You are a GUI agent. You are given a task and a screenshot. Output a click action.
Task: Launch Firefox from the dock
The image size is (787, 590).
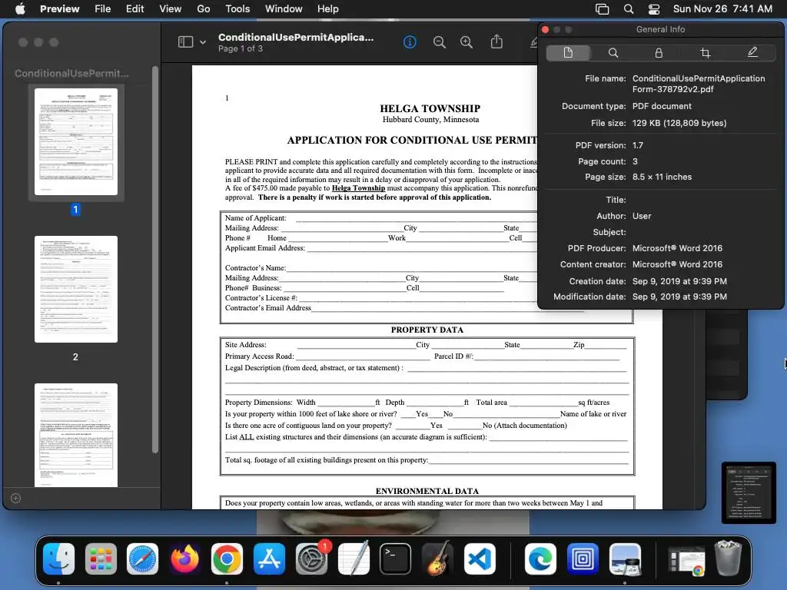(184, 559)
